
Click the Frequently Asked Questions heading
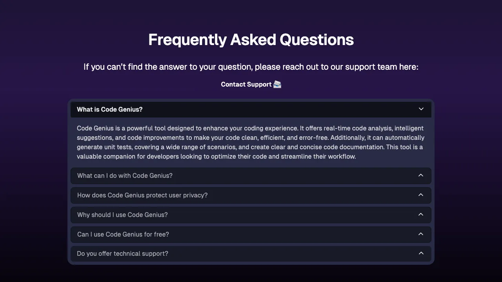251,40
